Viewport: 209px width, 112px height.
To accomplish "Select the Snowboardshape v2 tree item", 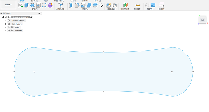I will (x=21, y=17).
